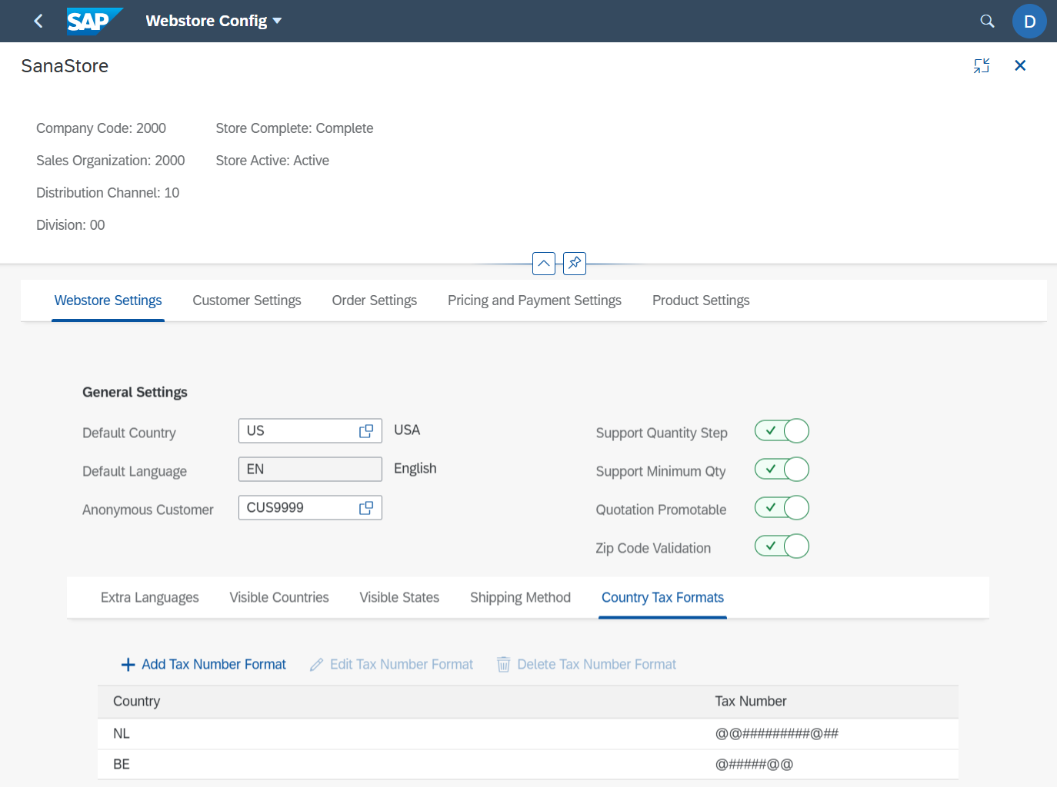Open the search magnifier icon
Image resolution: width=1057 pixels, height=787 pixels.
(x=987, y=22)
